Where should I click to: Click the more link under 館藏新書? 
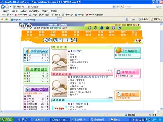(x=110, y=71)
